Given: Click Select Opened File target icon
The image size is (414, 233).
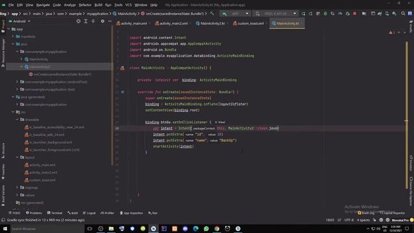Looking at the screenshot, I should (x=78, y=21).
